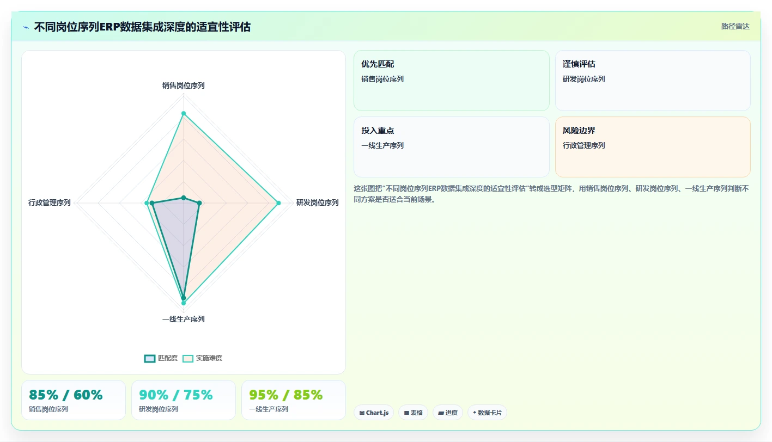Toggle the 实施难度 series in the chart legend
This screenshot has width=772, height=442.
tap(202, 358)
